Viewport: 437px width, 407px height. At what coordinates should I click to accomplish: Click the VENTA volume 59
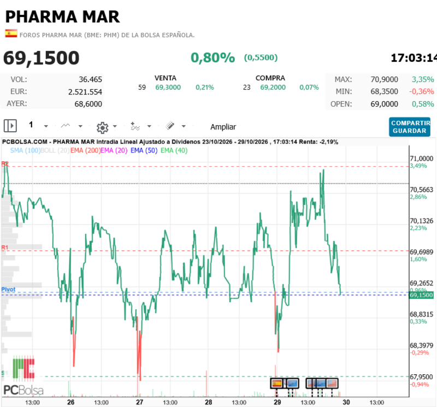tap(142, 87)
